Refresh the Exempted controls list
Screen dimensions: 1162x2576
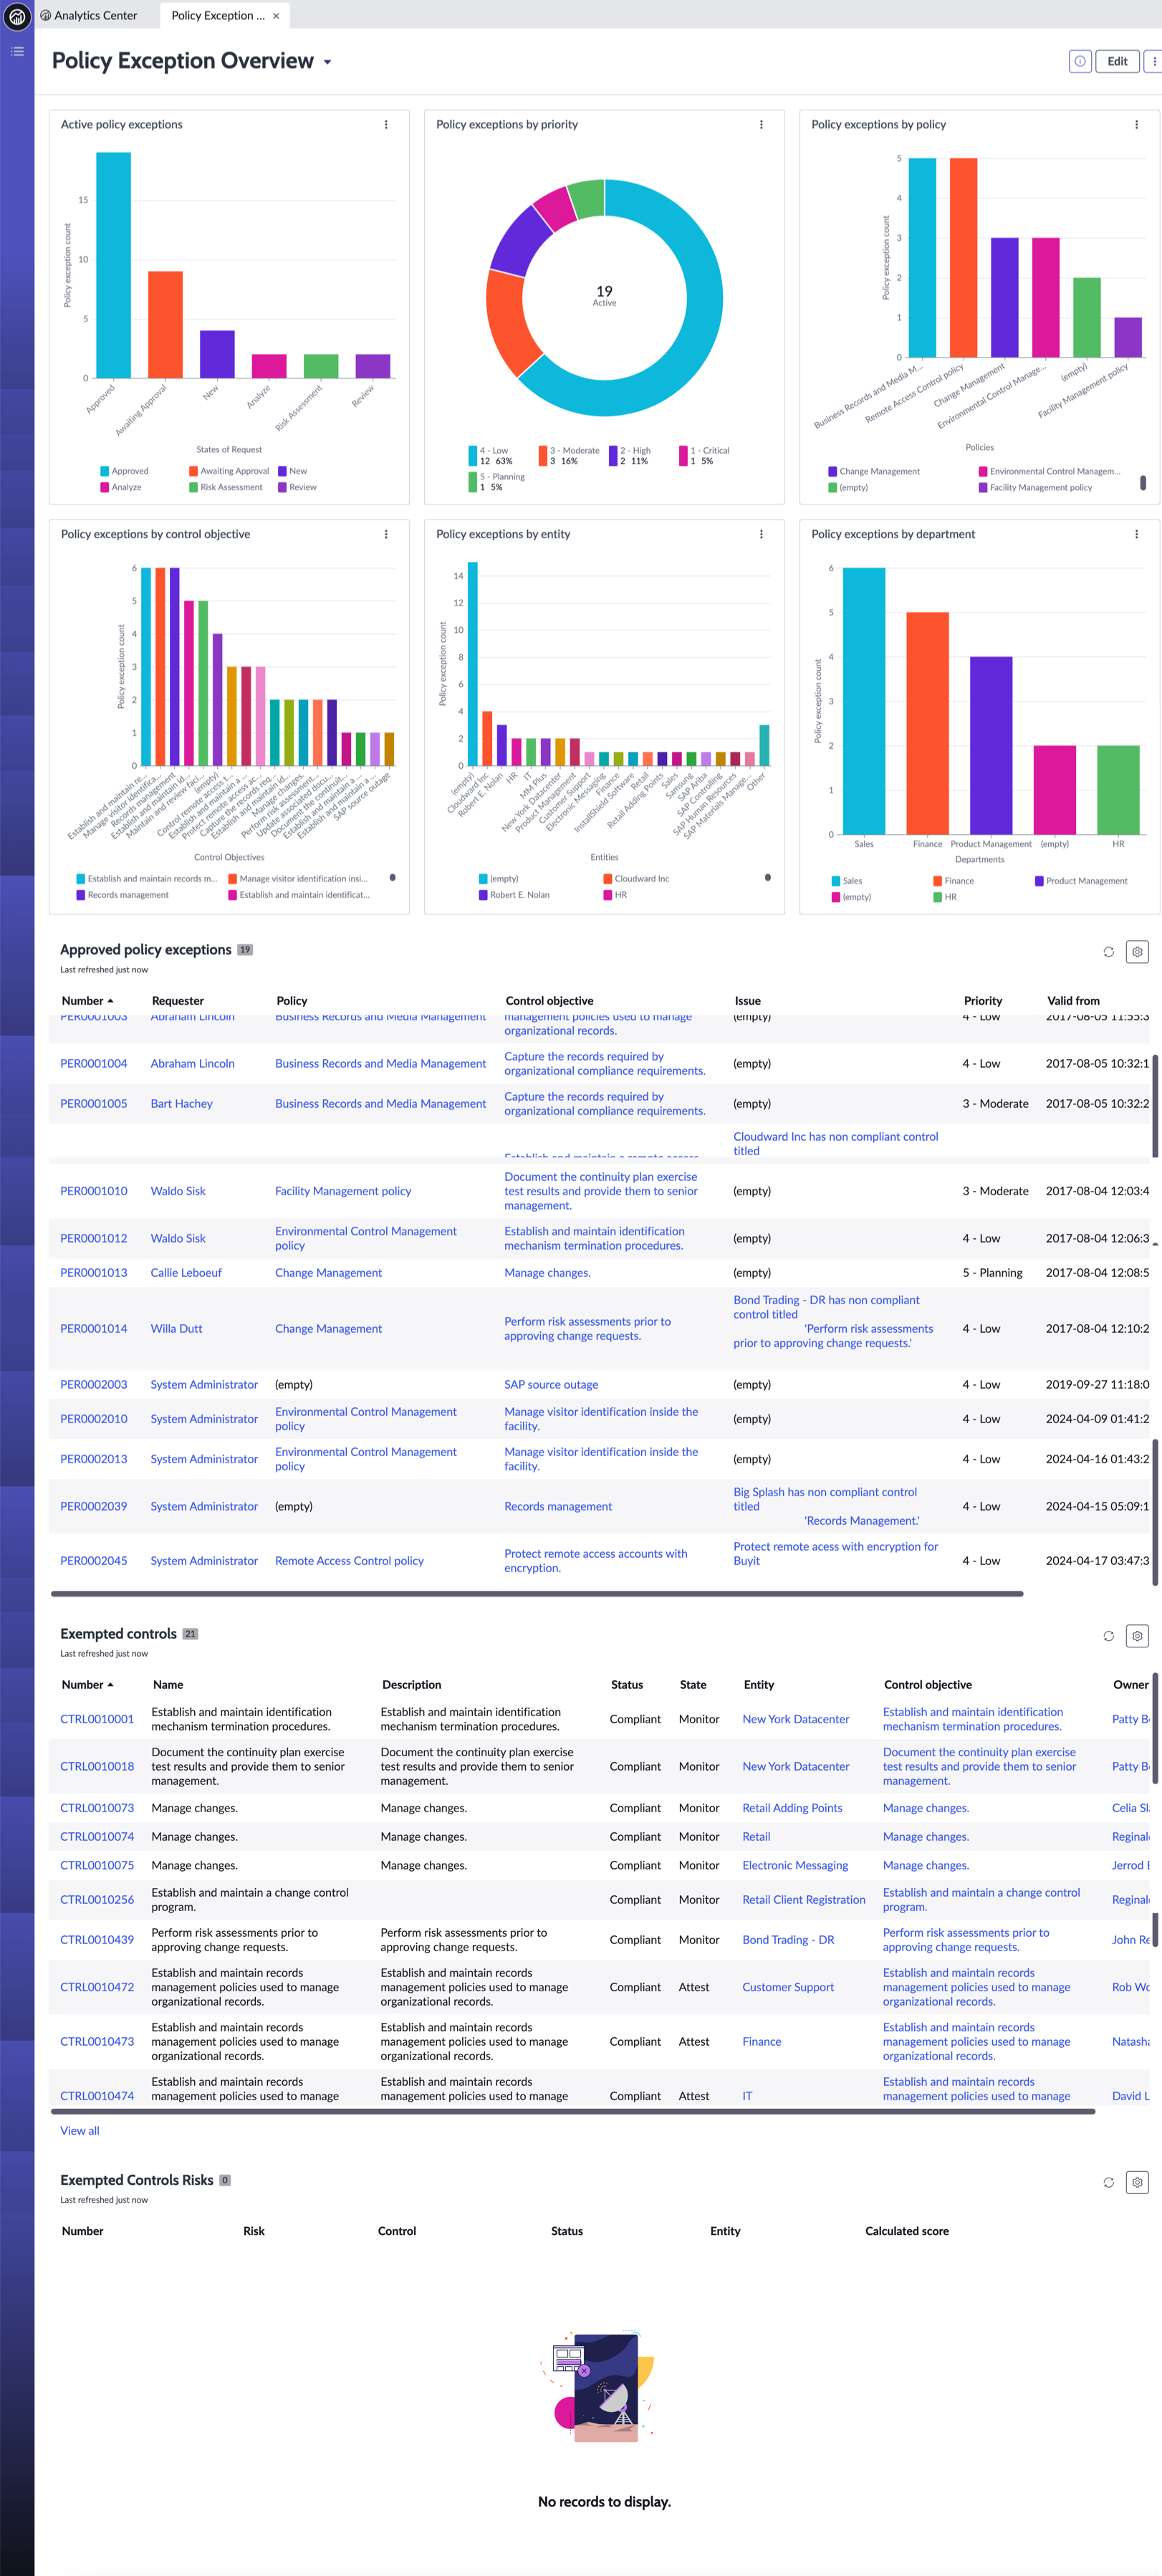click(1108, 1636)
